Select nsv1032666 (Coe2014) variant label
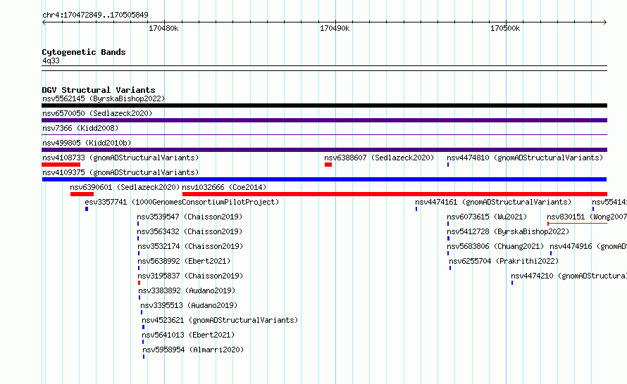Image resolution: width=627 pixels, height=384 pixels. coord(224,187)
